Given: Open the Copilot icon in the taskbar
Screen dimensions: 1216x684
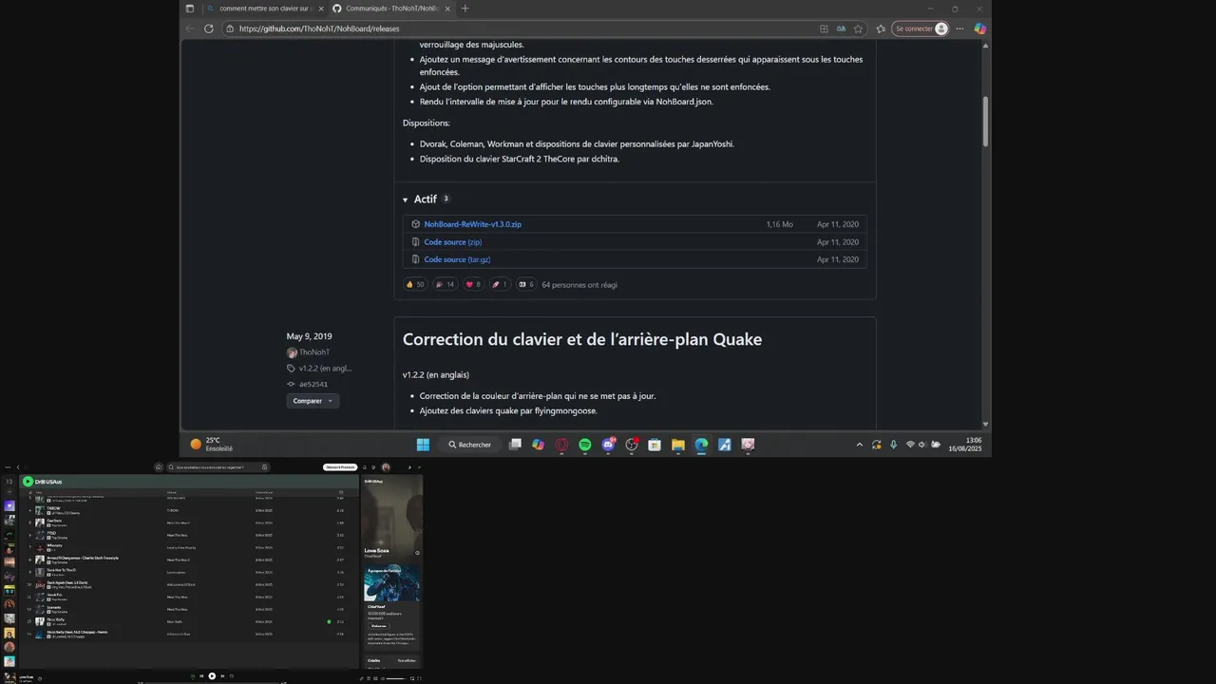Looking at the screenshot, I should [539, 445].
